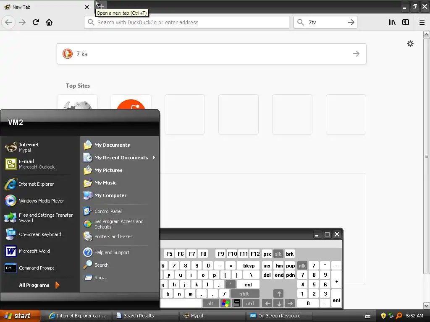Click the security shield tray icon
The image size is (430, 322).
[x=383, y=316]
